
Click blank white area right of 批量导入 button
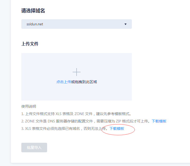tap(105, 148)
